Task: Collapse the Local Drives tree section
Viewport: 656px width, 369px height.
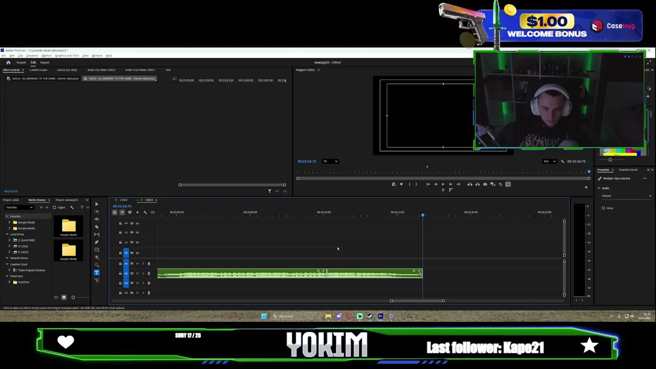Action: 7,234
